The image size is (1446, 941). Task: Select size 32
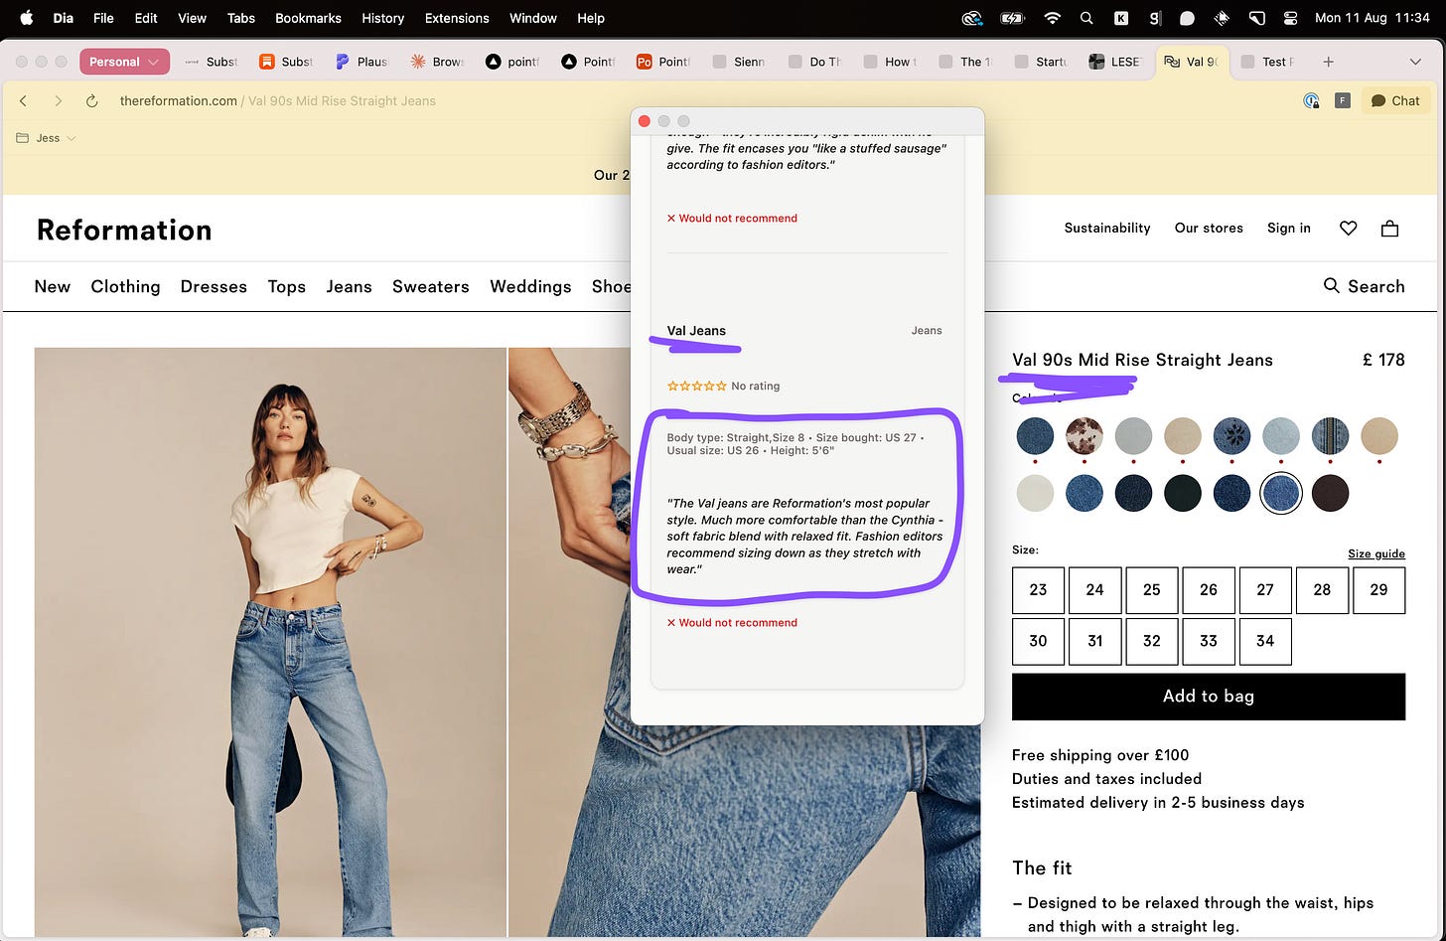[1151, 641]
